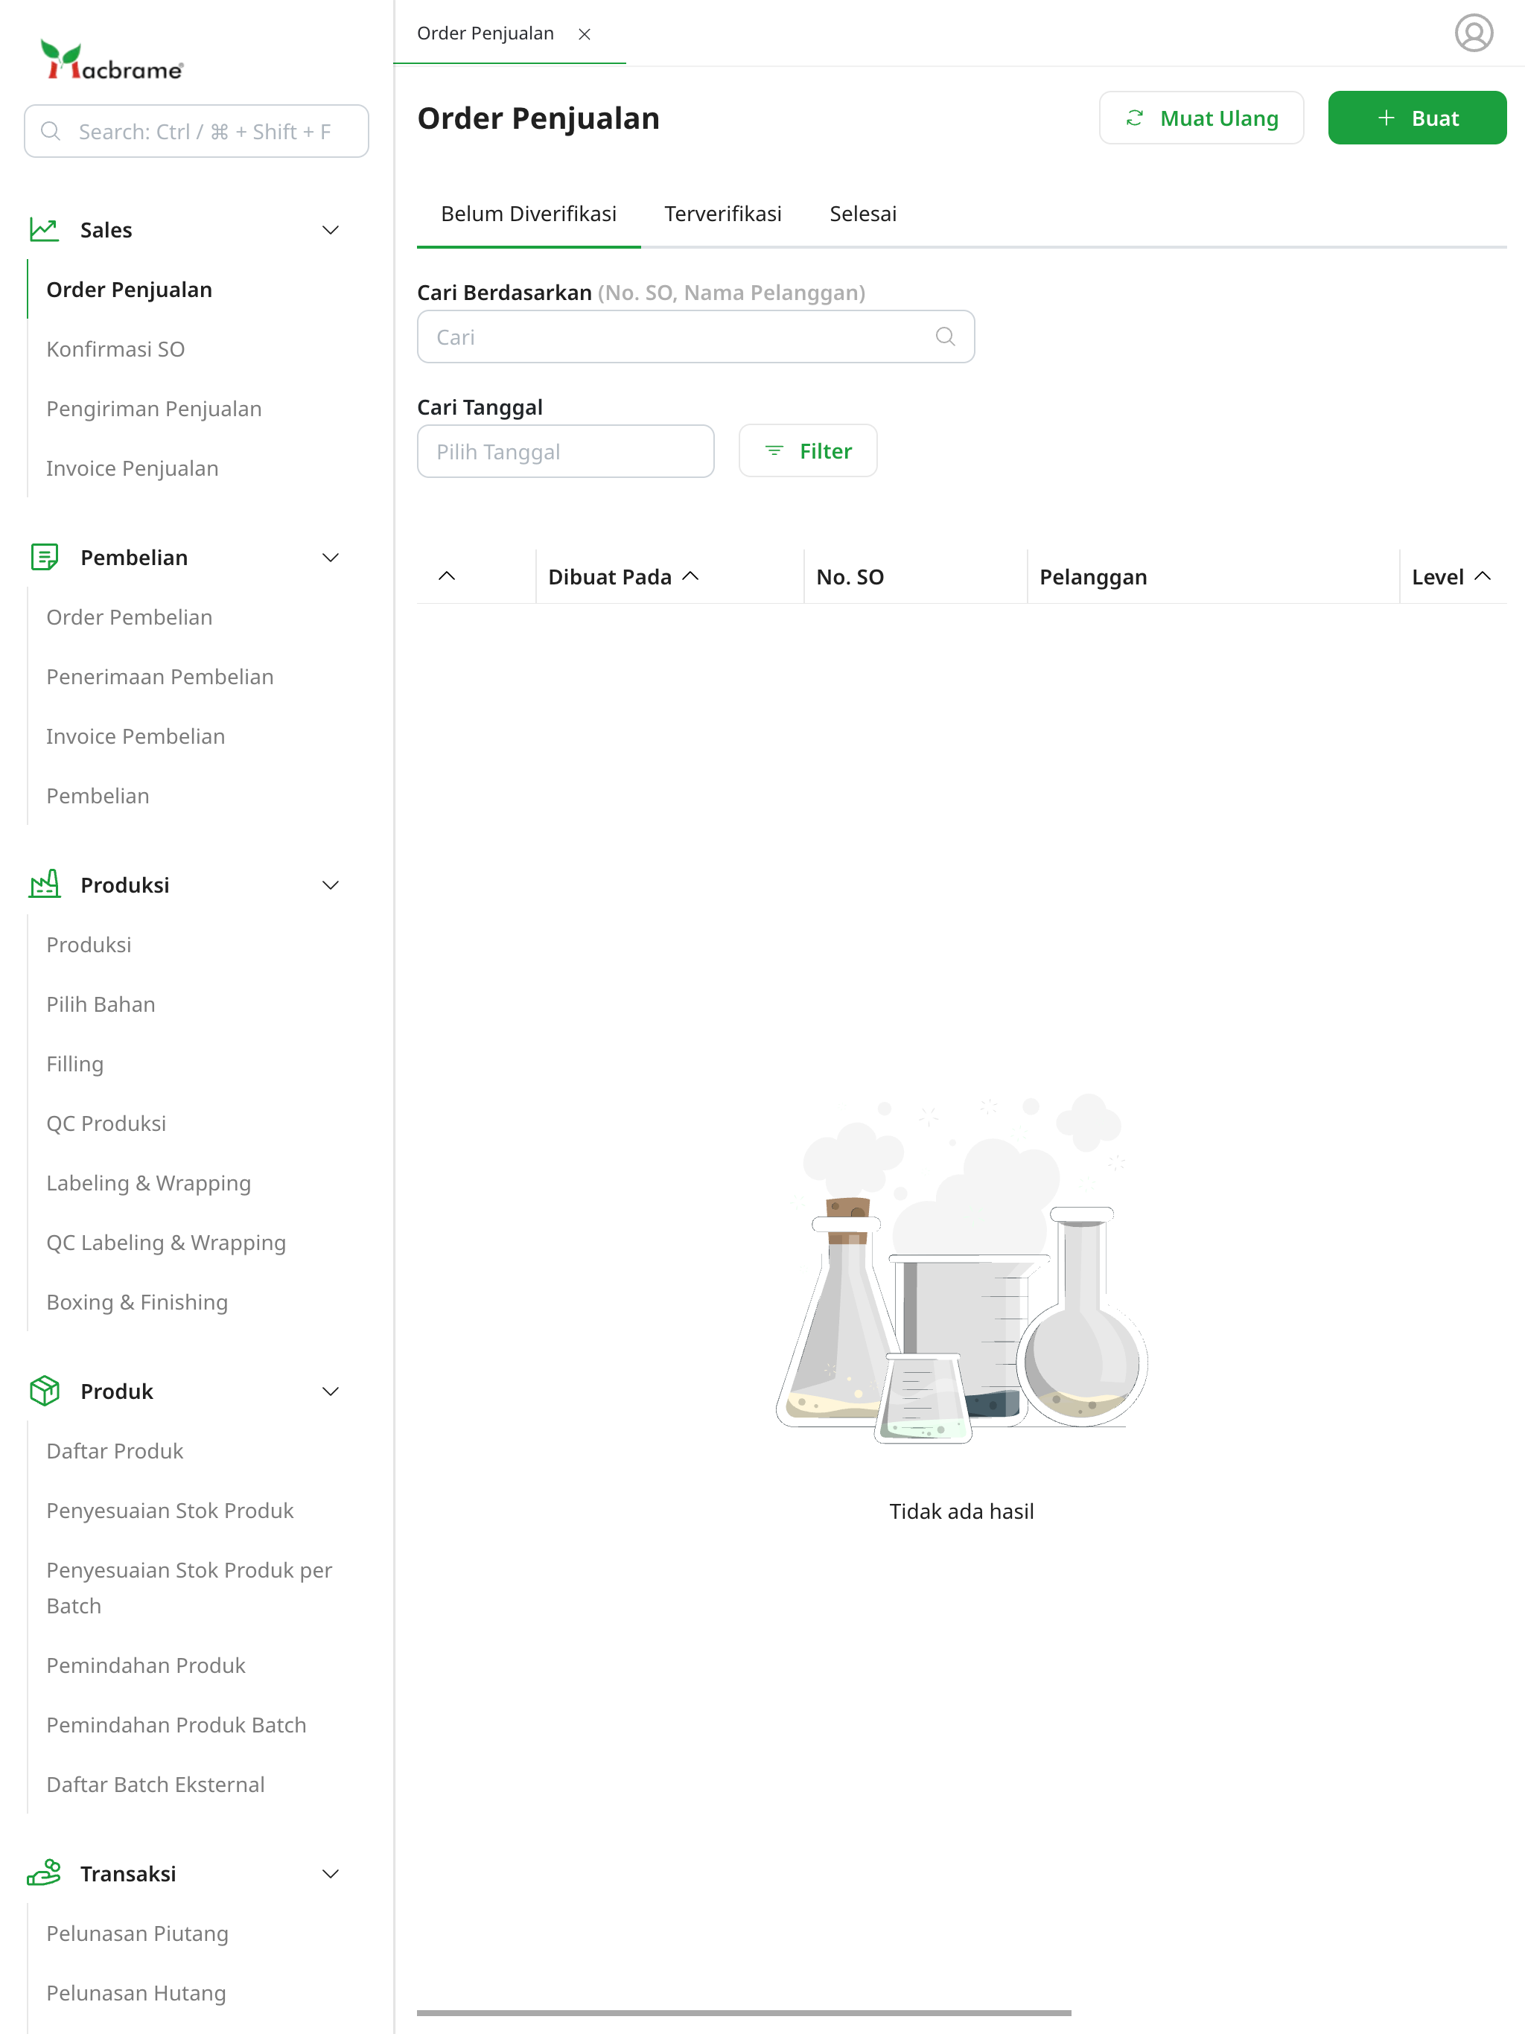
Task: Close the Order Penjualan tab
Action: 584,34
